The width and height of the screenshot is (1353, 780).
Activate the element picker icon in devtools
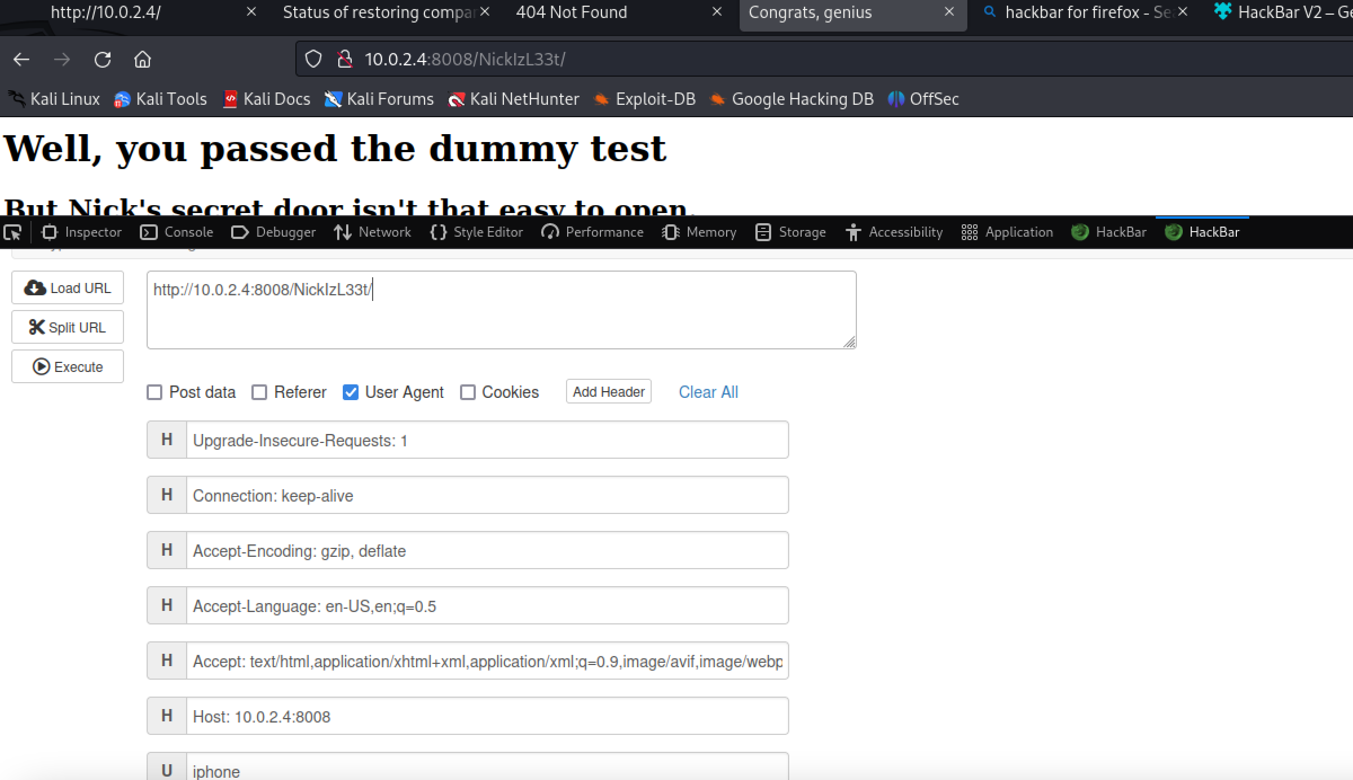coord(12,232)
